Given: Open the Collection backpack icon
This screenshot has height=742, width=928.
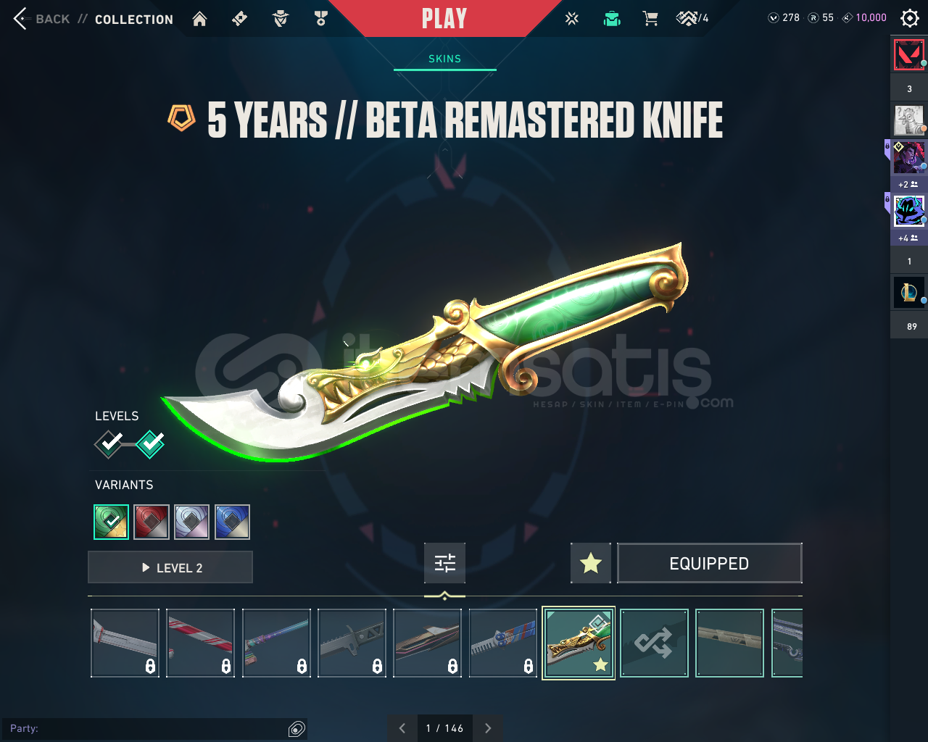Looking at the screenshot, I should tap(612, 19).
